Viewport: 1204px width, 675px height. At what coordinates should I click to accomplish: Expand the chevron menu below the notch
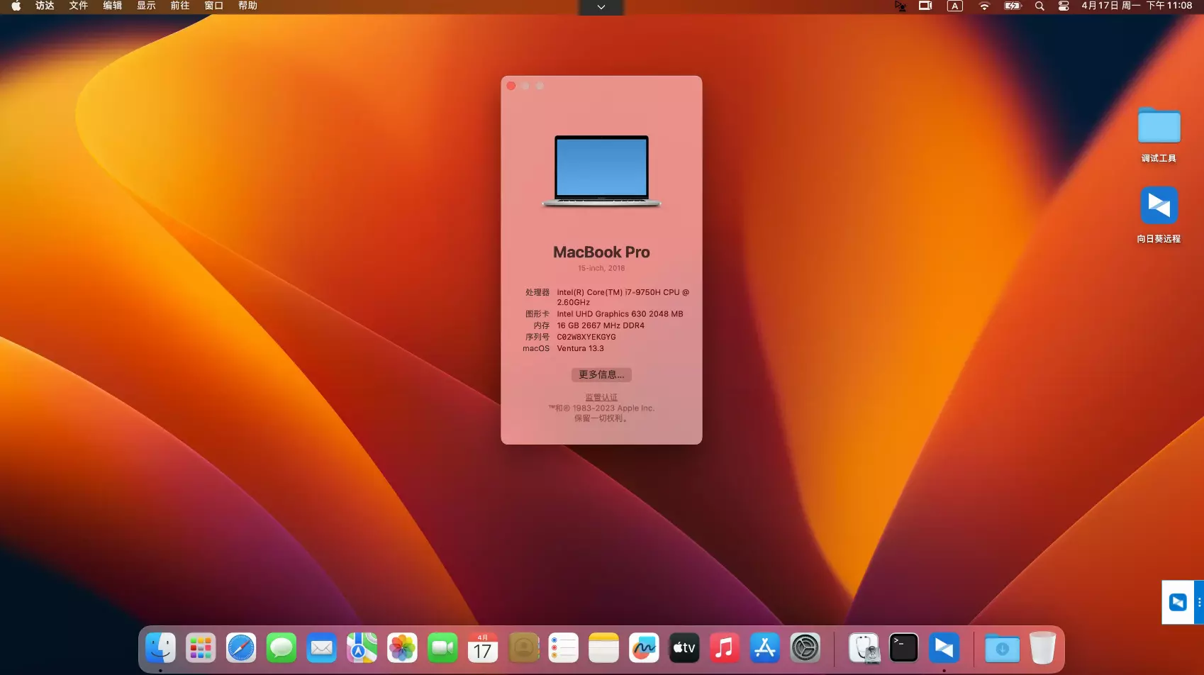coord(601,8)
